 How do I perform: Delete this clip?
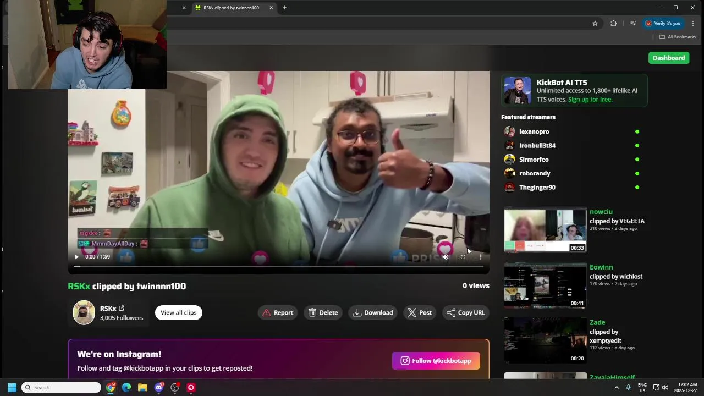click(x=323, y=312)
